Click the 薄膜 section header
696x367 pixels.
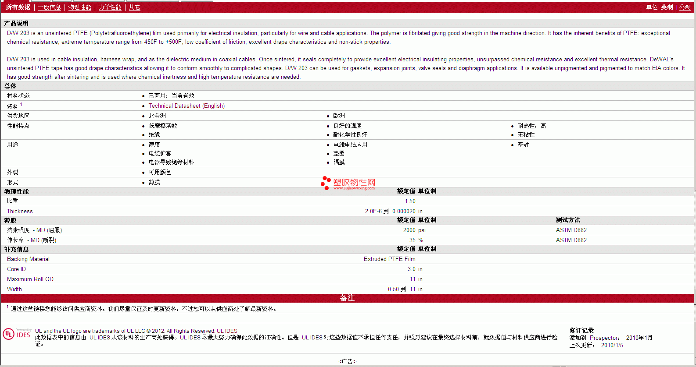[11, 221]
